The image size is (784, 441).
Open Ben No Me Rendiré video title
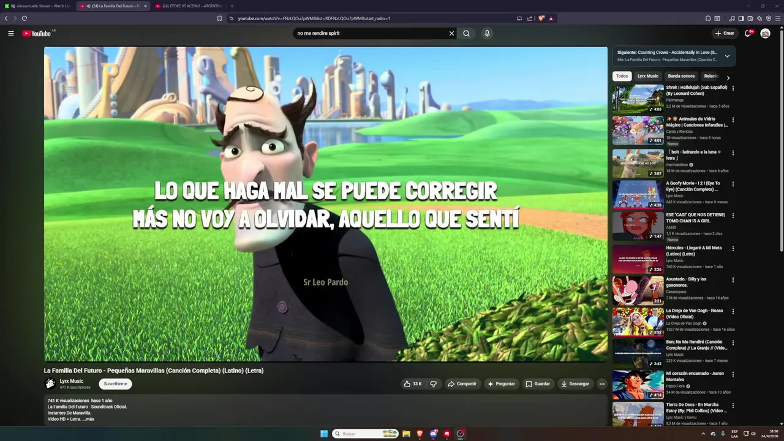pos(696,345)
